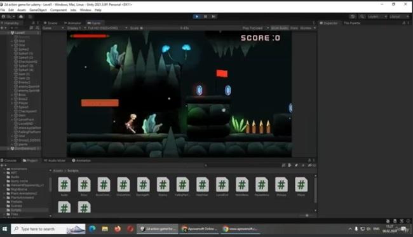413x237 pixels.
Task: Select DontDestroyOnLoad scene in Hierarchy
Action: tap(24, 149)
